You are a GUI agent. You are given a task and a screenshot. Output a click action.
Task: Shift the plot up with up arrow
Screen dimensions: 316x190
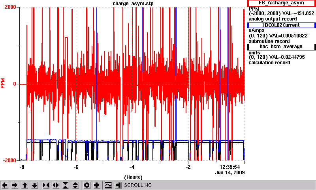tap(25, 185)
